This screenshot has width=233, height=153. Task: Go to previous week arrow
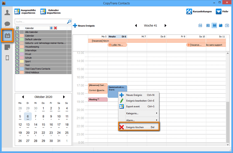tap(136, 25)
